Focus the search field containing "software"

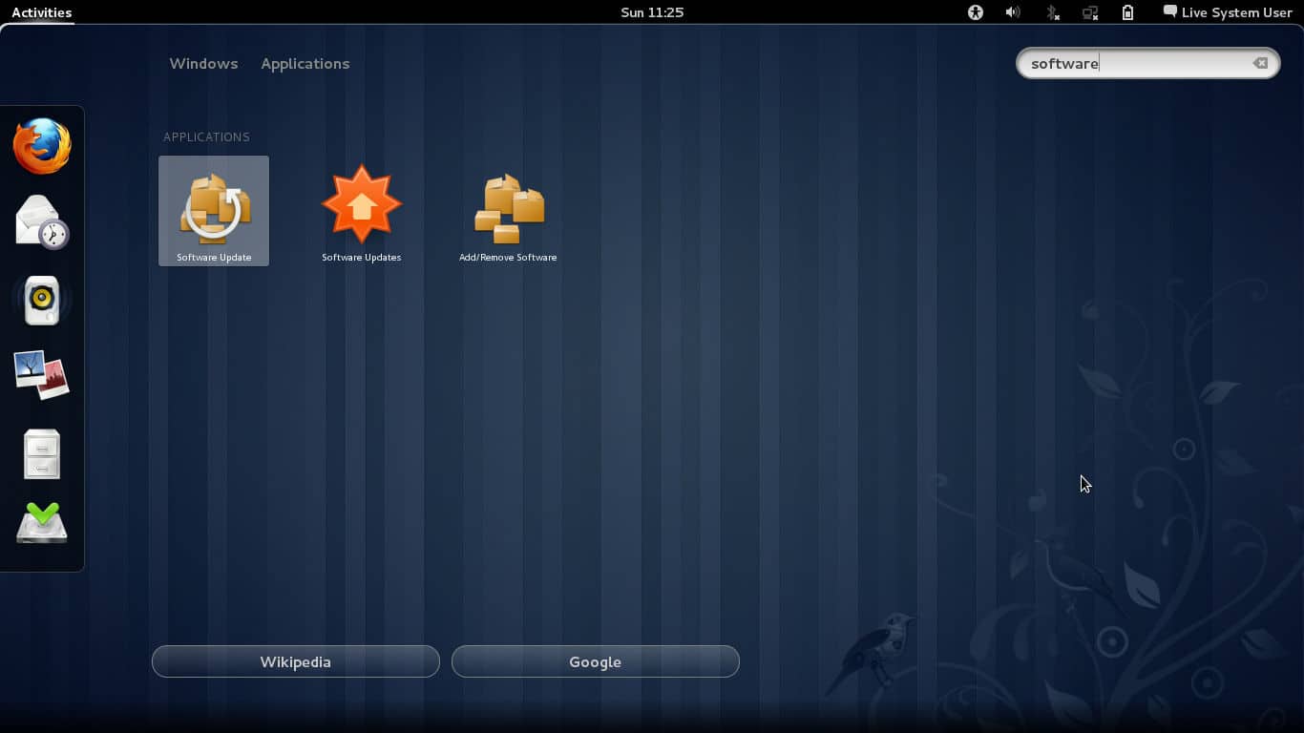pos(1147,63)
